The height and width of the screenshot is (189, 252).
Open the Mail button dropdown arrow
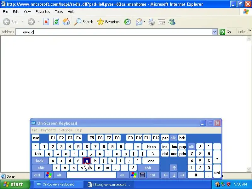(x=144, y=22)
